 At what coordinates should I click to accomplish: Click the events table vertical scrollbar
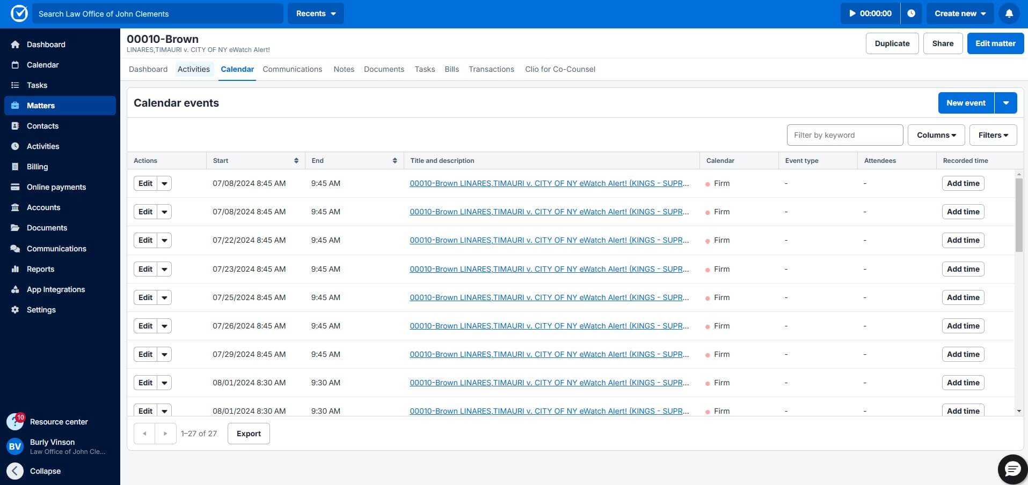click(1019, 214)
